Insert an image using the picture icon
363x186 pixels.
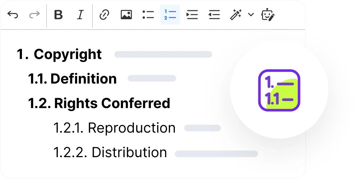[x=126, y=15]
